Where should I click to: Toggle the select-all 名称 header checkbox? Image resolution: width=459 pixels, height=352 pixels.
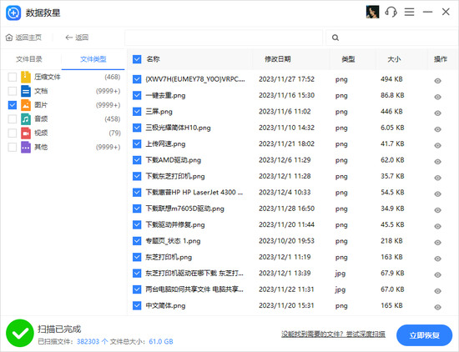click(137, 59)
